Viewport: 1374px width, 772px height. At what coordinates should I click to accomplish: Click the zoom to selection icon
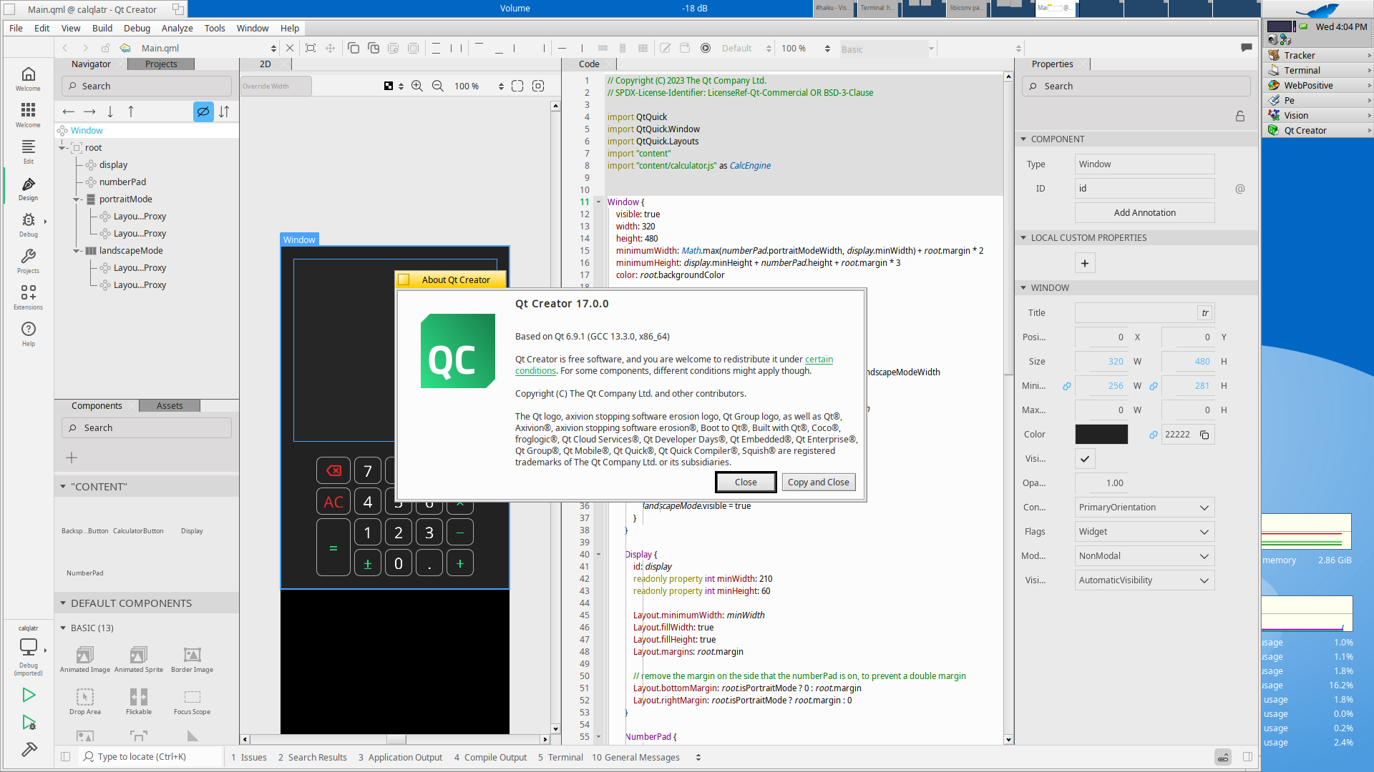[x=538, y=86]
